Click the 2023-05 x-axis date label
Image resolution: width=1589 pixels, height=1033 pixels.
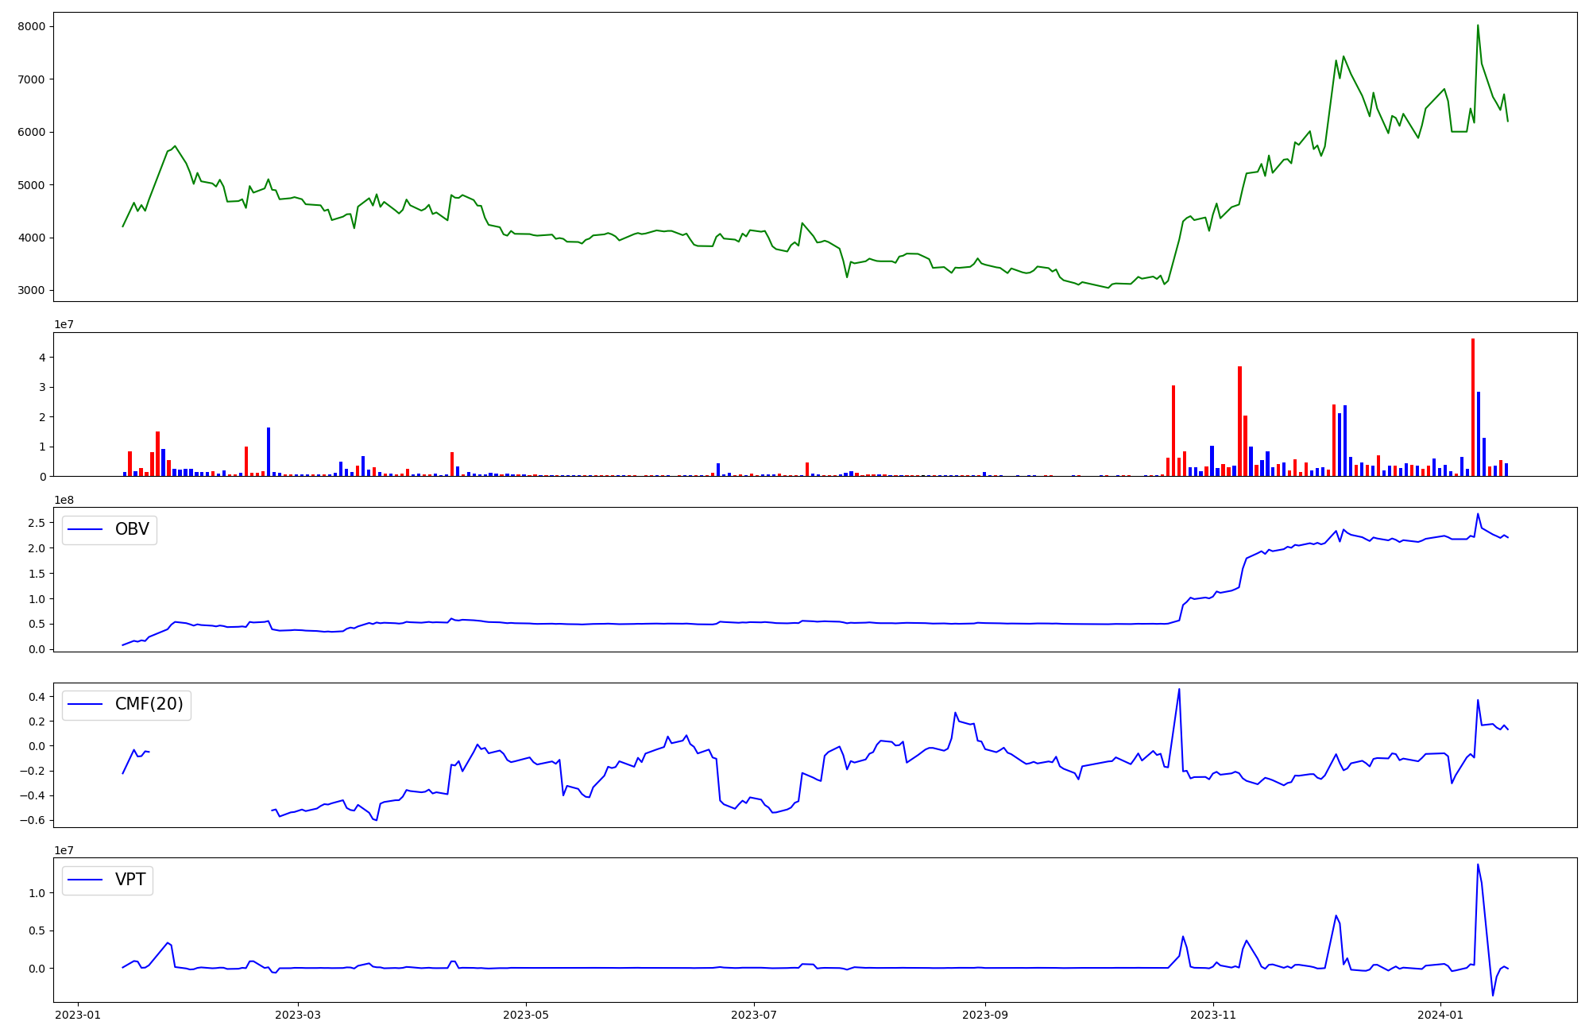click(526, 1015)
